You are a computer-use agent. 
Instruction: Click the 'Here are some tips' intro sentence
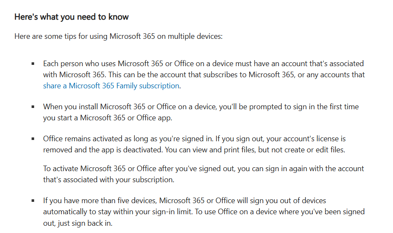[x=118, y=36]
